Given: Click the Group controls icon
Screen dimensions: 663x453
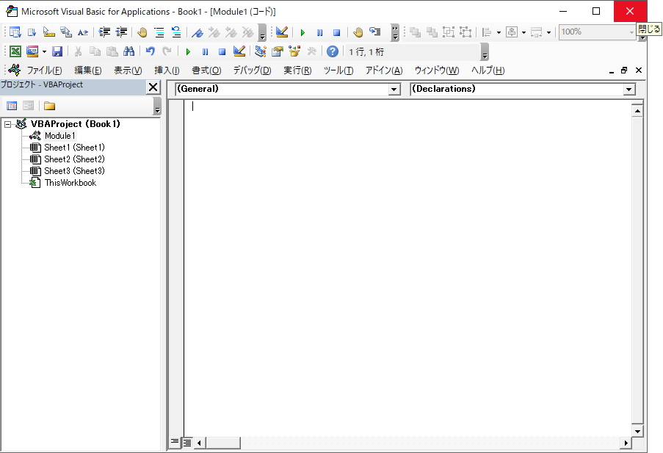Looking at the screenshot, I should [x=449, y=32].
